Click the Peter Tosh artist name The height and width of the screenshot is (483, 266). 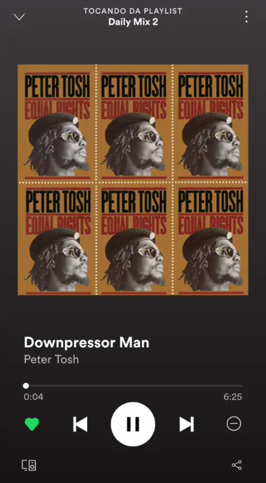tap(52, 359)
